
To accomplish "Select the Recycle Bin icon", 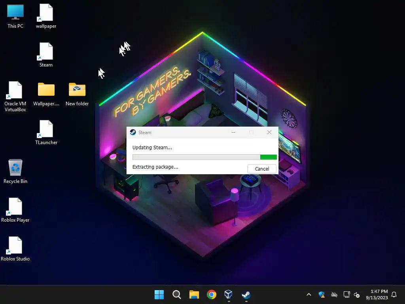I will pos(15,171).
